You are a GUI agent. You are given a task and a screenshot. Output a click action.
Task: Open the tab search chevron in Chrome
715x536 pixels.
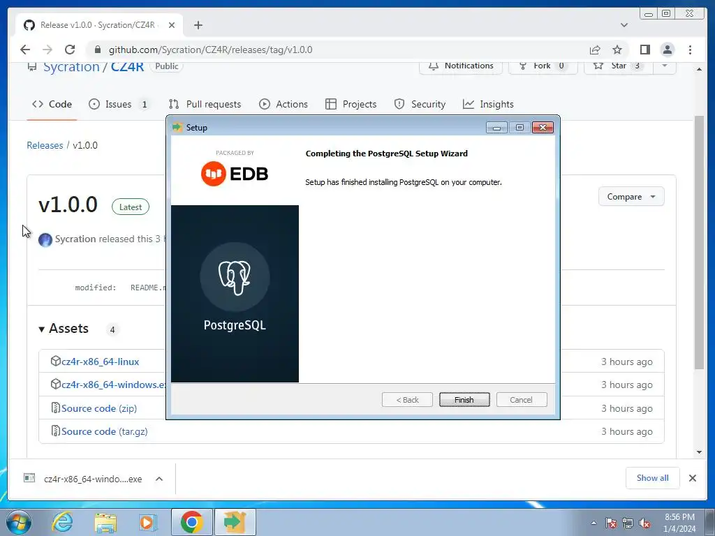624,25
